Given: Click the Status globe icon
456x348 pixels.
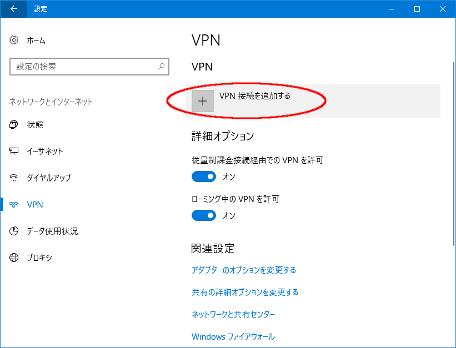Looking at the screenshot, I should coord(14,125).
